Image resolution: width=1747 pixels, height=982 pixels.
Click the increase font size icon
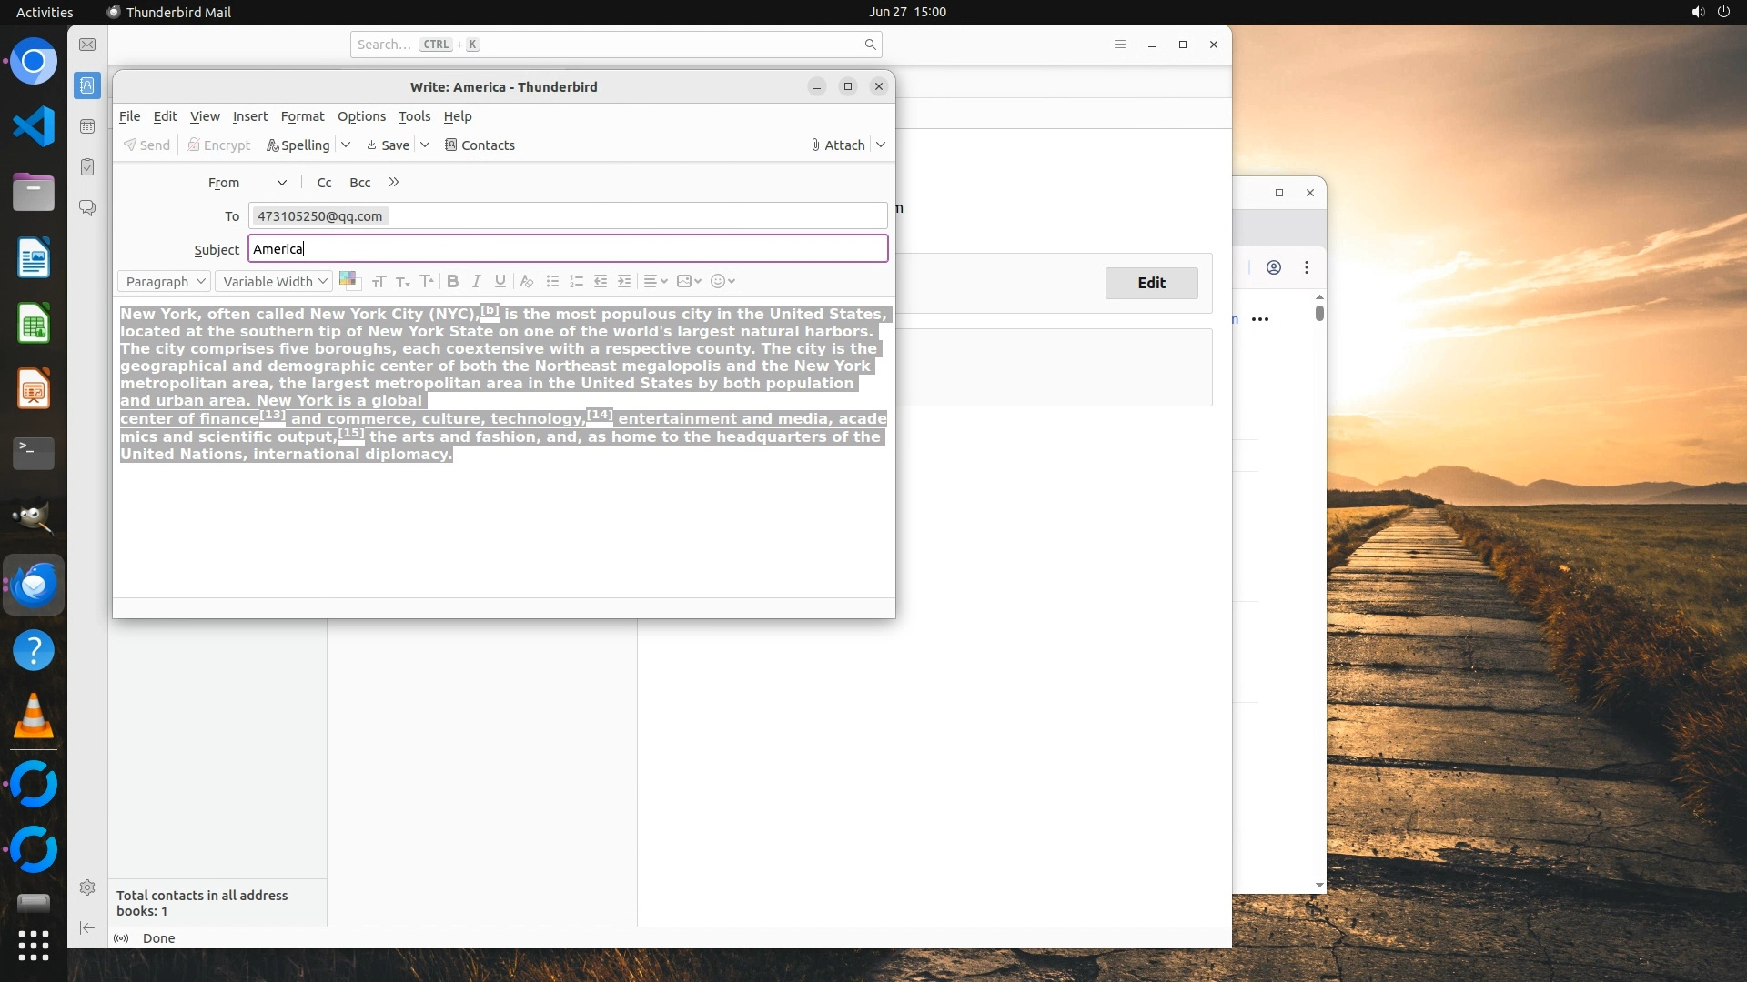pos(427,281)
